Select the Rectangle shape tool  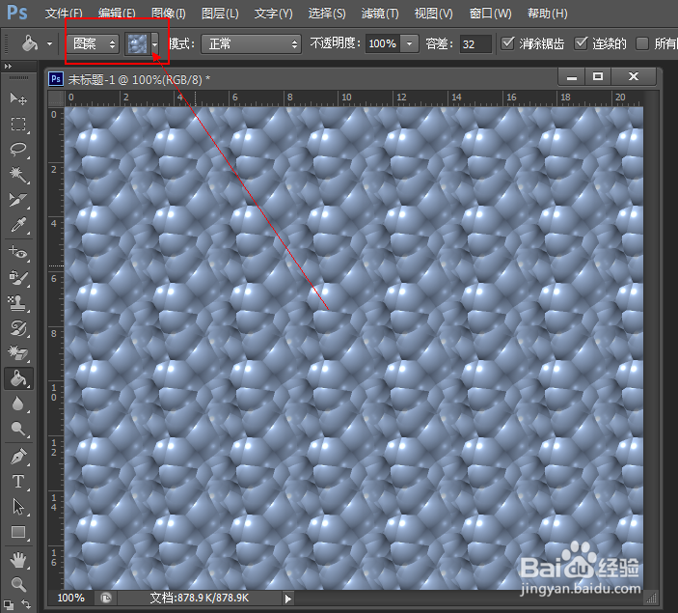[18, 532]
